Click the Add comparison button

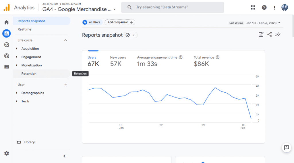click(120, 22)
